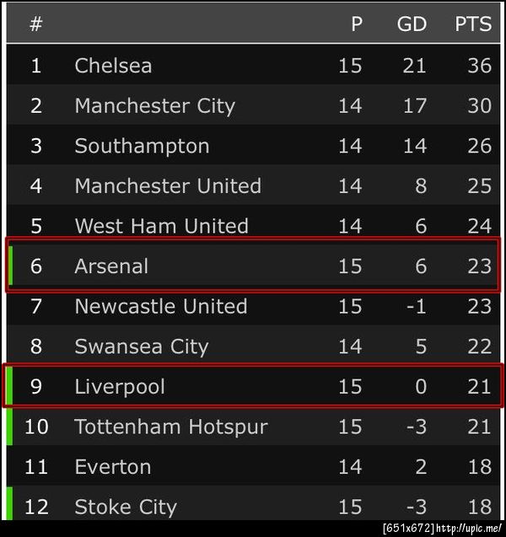Click Chelsea's 36 points value

pyautogui.click(x=479, y=66)
